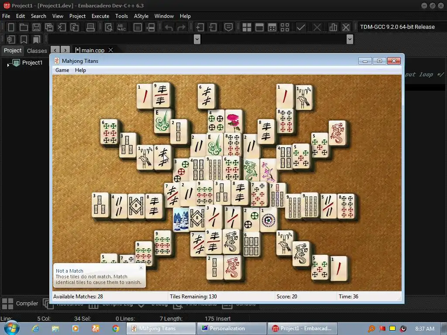Click the 8:37 AM system clock
The image size is (447, 335).
coord(425,328)
